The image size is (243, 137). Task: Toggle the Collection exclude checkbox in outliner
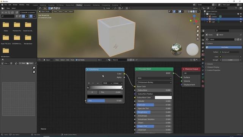coord(238,14)
